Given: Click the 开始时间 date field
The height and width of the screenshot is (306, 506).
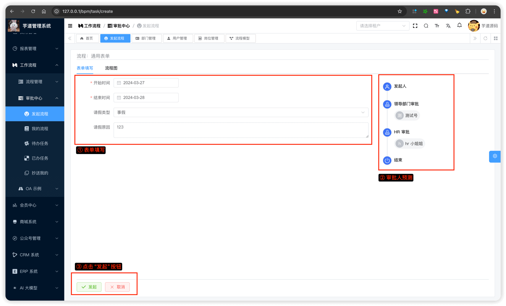Looking at the screenshot, I should pos(146,83).
